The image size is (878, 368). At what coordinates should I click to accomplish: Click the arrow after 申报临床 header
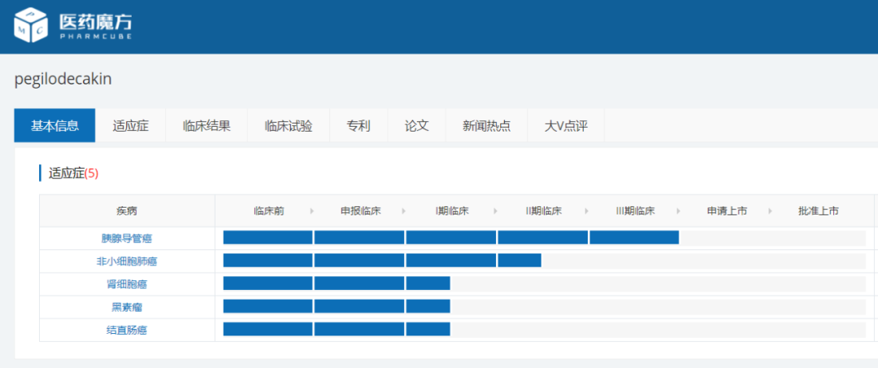point(403,211)
